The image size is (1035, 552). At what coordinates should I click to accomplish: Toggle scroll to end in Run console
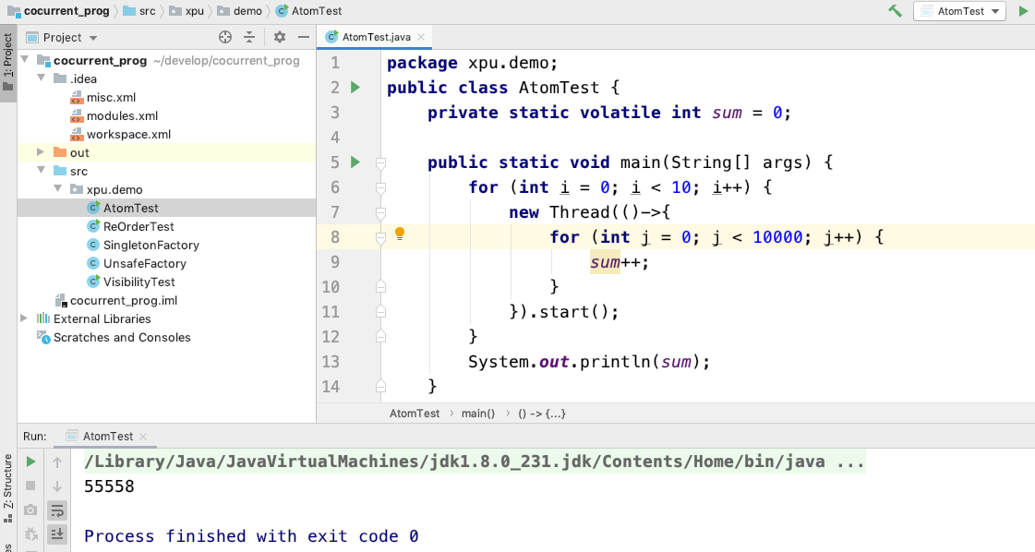57,534
